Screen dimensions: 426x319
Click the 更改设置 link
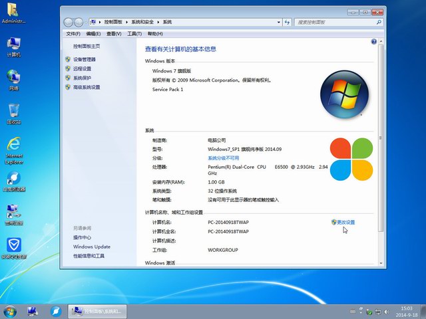[x=346, y=222]
